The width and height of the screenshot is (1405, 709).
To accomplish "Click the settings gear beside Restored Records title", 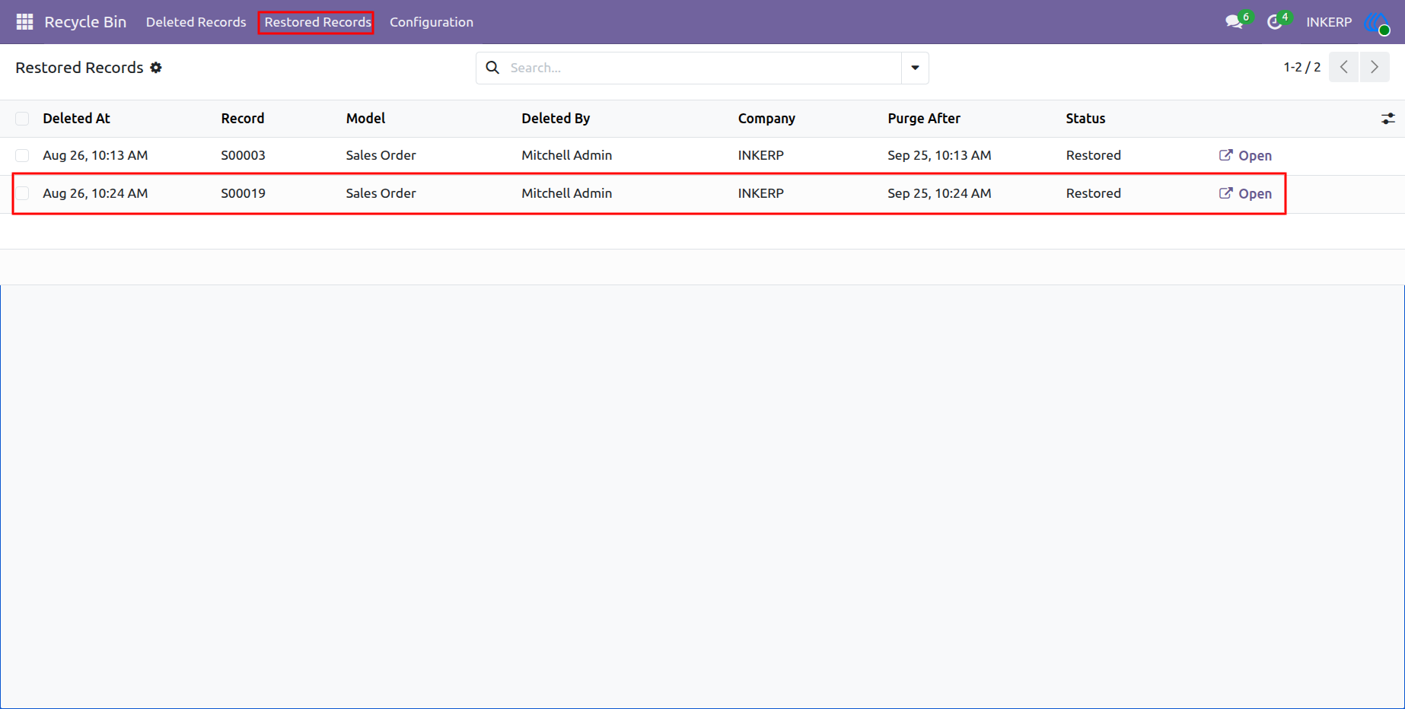I will pos(156,68).
